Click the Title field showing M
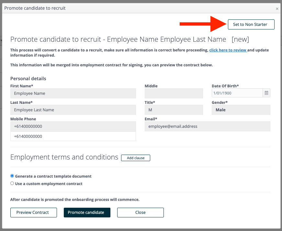282x231 pixels. [174, 110]
